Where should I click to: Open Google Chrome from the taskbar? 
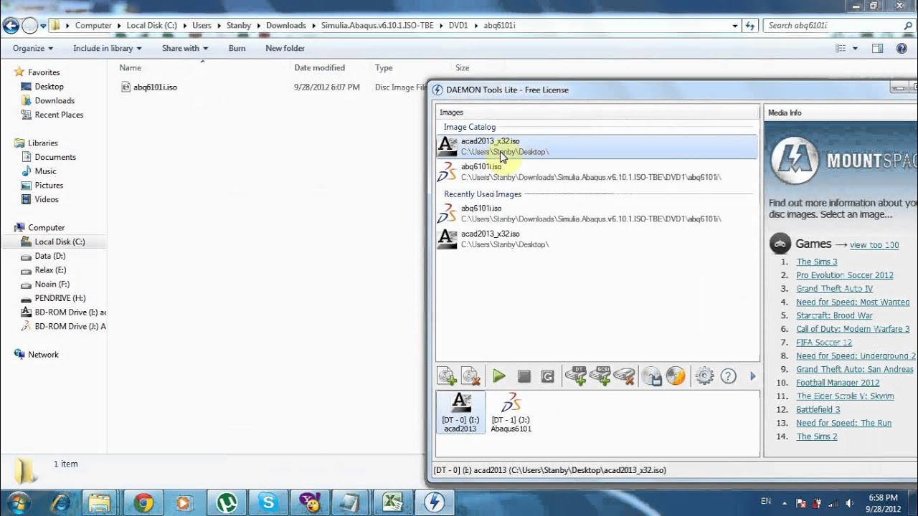coord(143,502)
